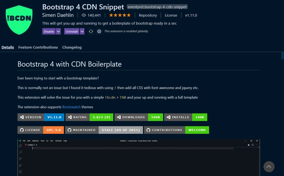Click the Contributions Welcome badge
The image size is (284, 176).
tap(176, 130)
